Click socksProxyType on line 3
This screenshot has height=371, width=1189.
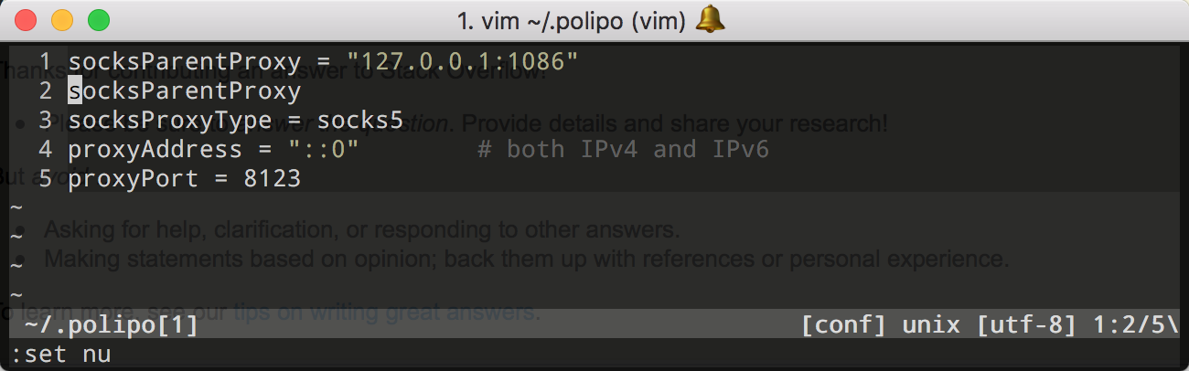(170, 121)
